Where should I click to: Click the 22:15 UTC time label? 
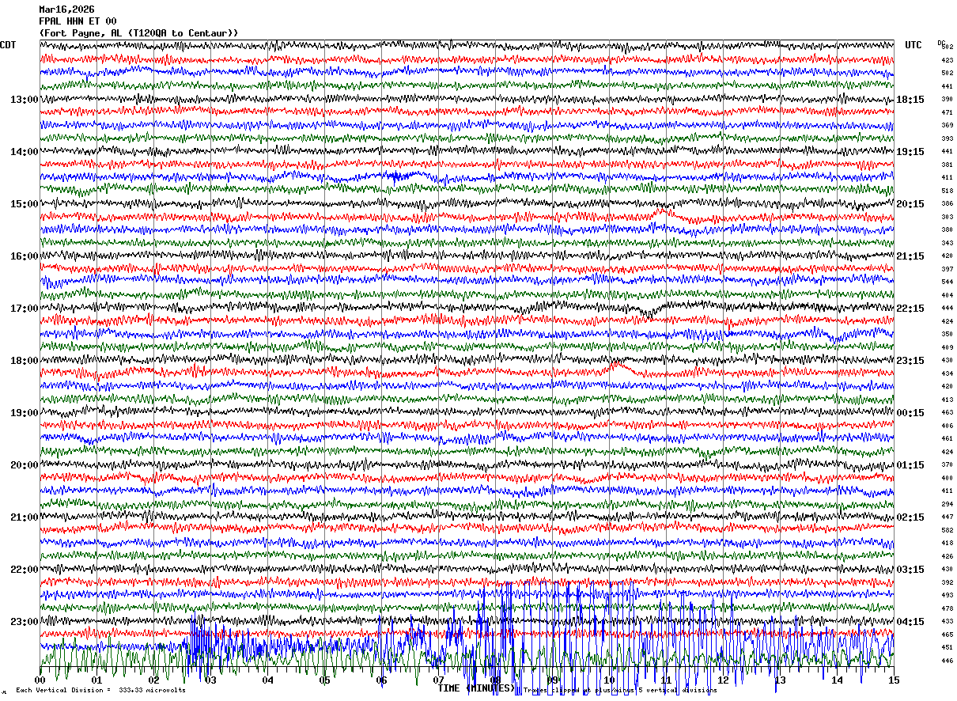pos(910,309)
